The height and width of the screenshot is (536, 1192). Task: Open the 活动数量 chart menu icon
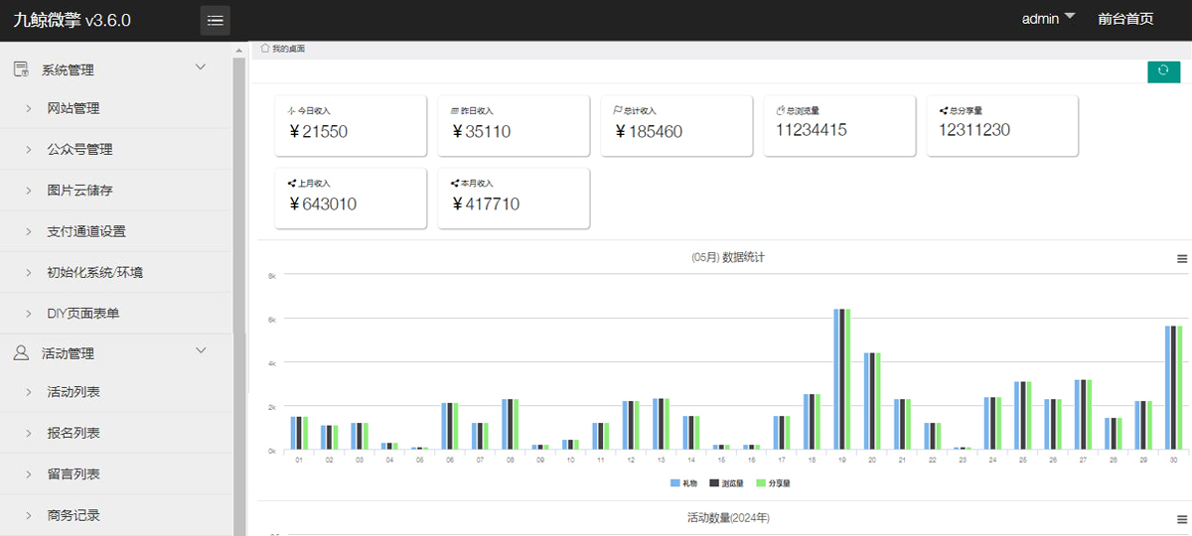point(1182,519)
